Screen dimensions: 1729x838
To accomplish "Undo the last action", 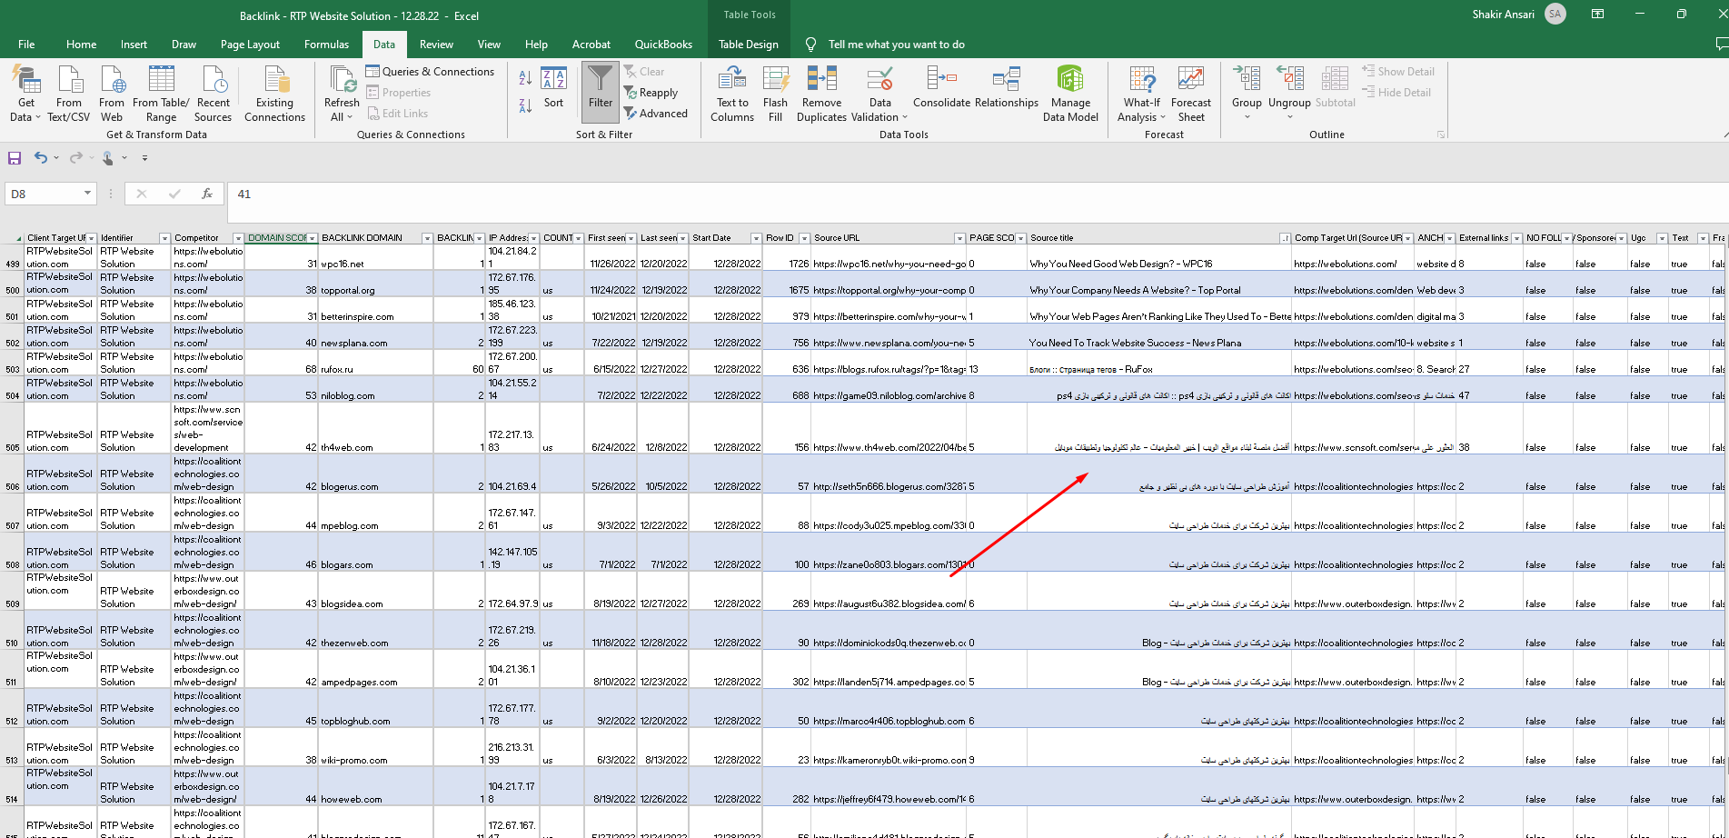I will pyautogui.click(x=41, y=158).
